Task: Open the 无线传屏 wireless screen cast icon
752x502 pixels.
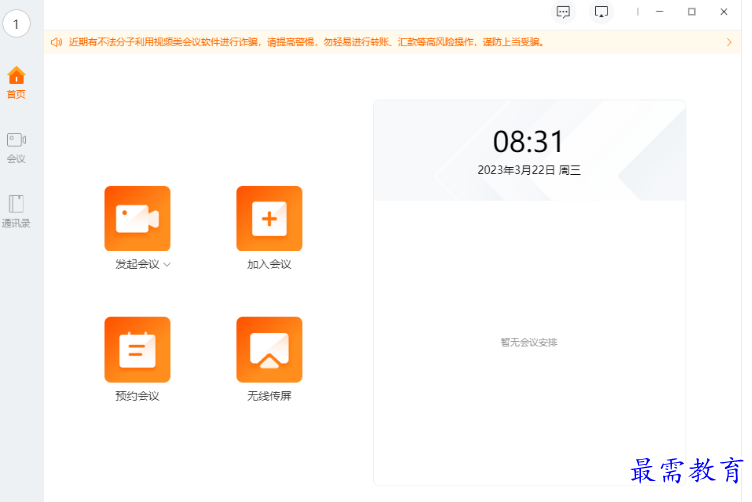Action: click(269, 349)
